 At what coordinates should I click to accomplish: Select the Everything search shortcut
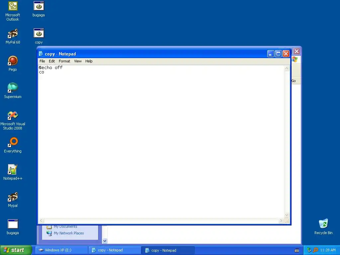click(13, 145)
